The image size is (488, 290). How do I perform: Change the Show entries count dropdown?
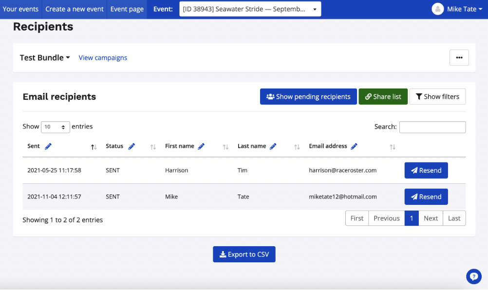click(56, 127)
